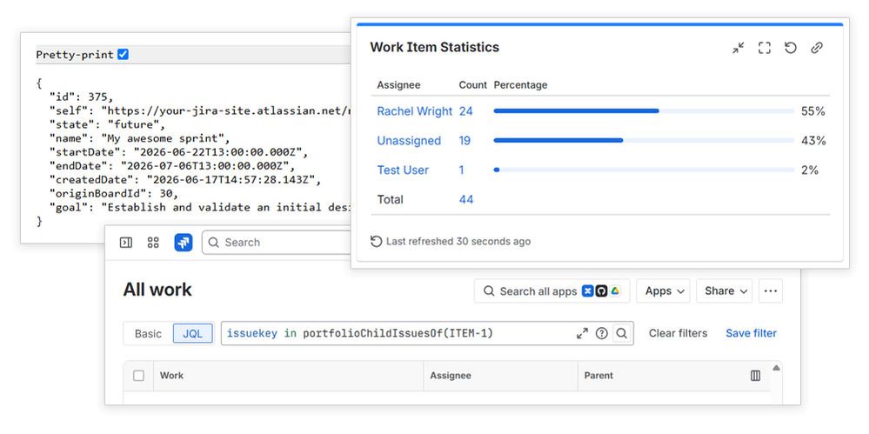Select all work items checkbox in table header
Image resolution: width=869 pixels, height=434 pixels.
[138, 375]
